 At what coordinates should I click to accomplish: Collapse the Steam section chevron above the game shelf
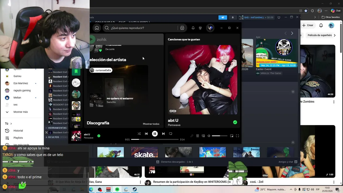293,143
